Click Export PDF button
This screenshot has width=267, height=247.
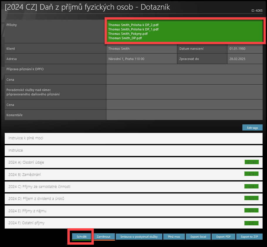[x=223, y=236]
